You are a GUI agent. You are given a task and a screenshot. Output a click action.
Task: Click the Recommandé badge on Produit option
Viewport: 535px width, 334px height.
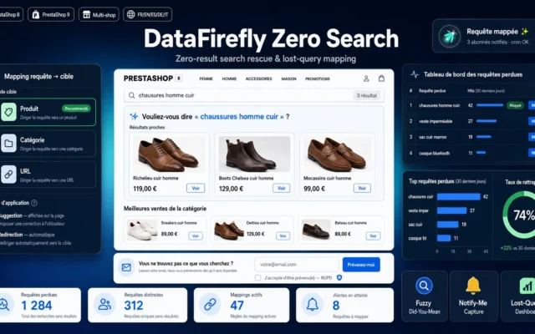tap(76, 109)
